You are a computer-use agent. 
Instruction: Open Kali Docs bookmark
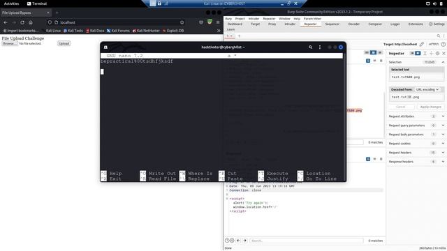pyautogui.click(x=95, y=31)
